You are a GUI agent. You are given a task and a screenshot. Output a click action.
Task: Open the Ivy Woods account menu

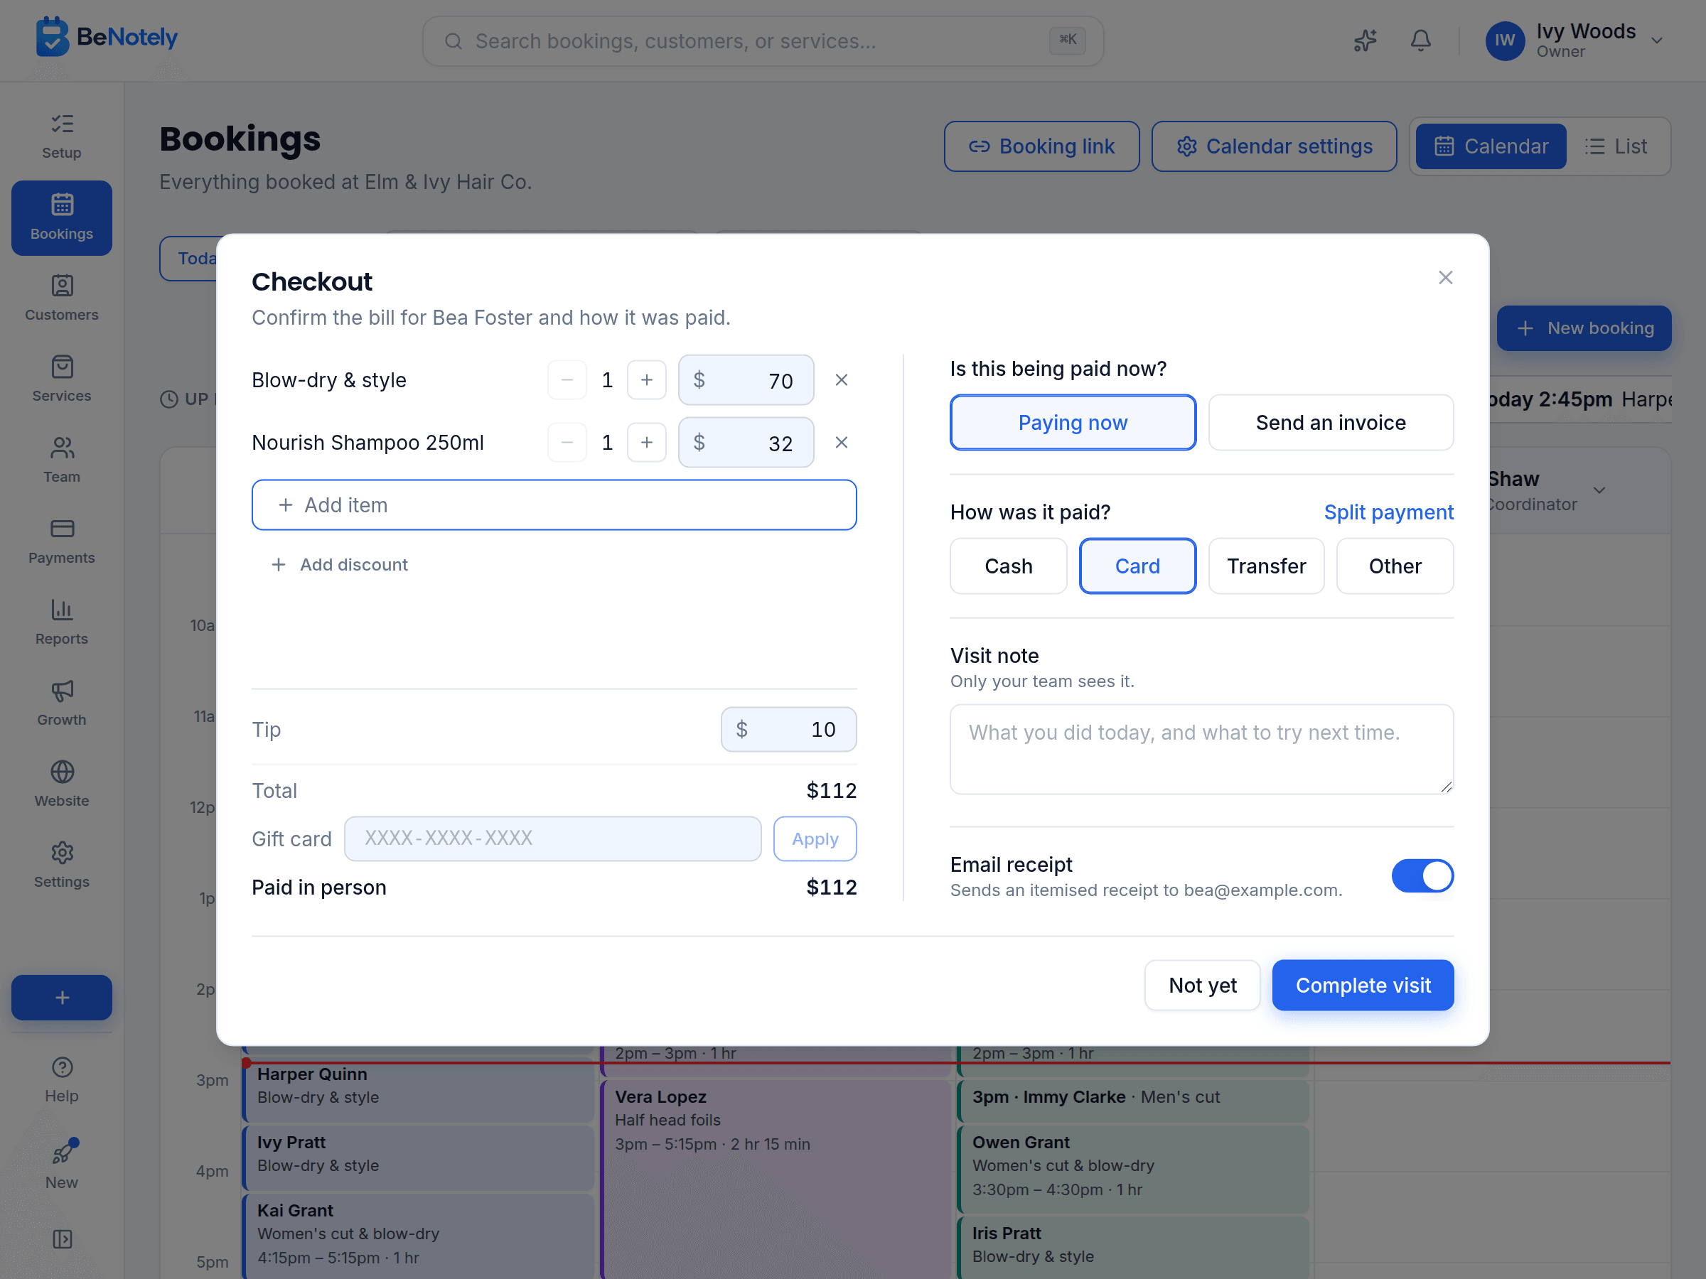pos(1574,40)
